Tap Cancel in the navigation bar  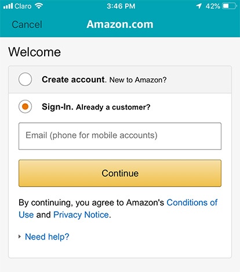[27, 24]
